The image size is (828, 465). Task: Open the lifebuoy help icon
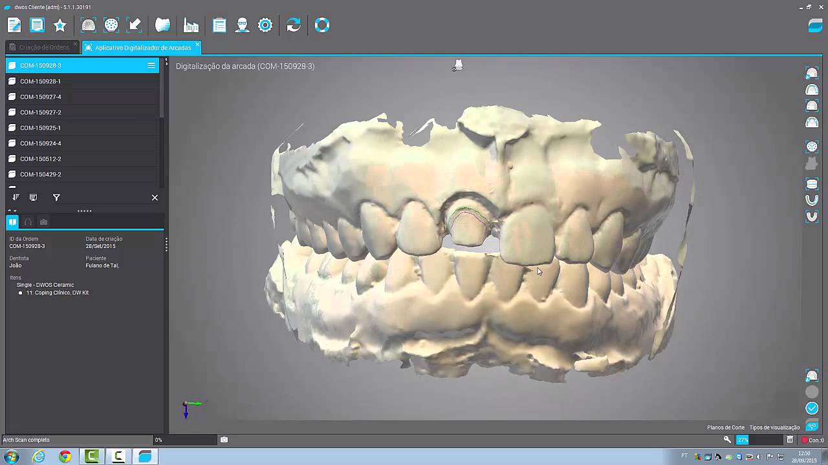point(322,25)
